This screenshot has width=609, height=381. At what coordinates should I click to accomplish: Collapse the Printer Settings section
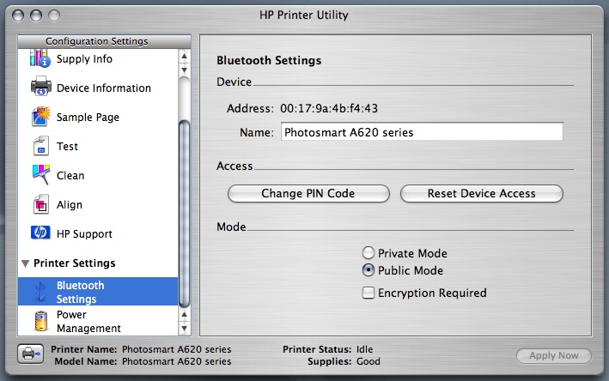(x=24, y=263)
